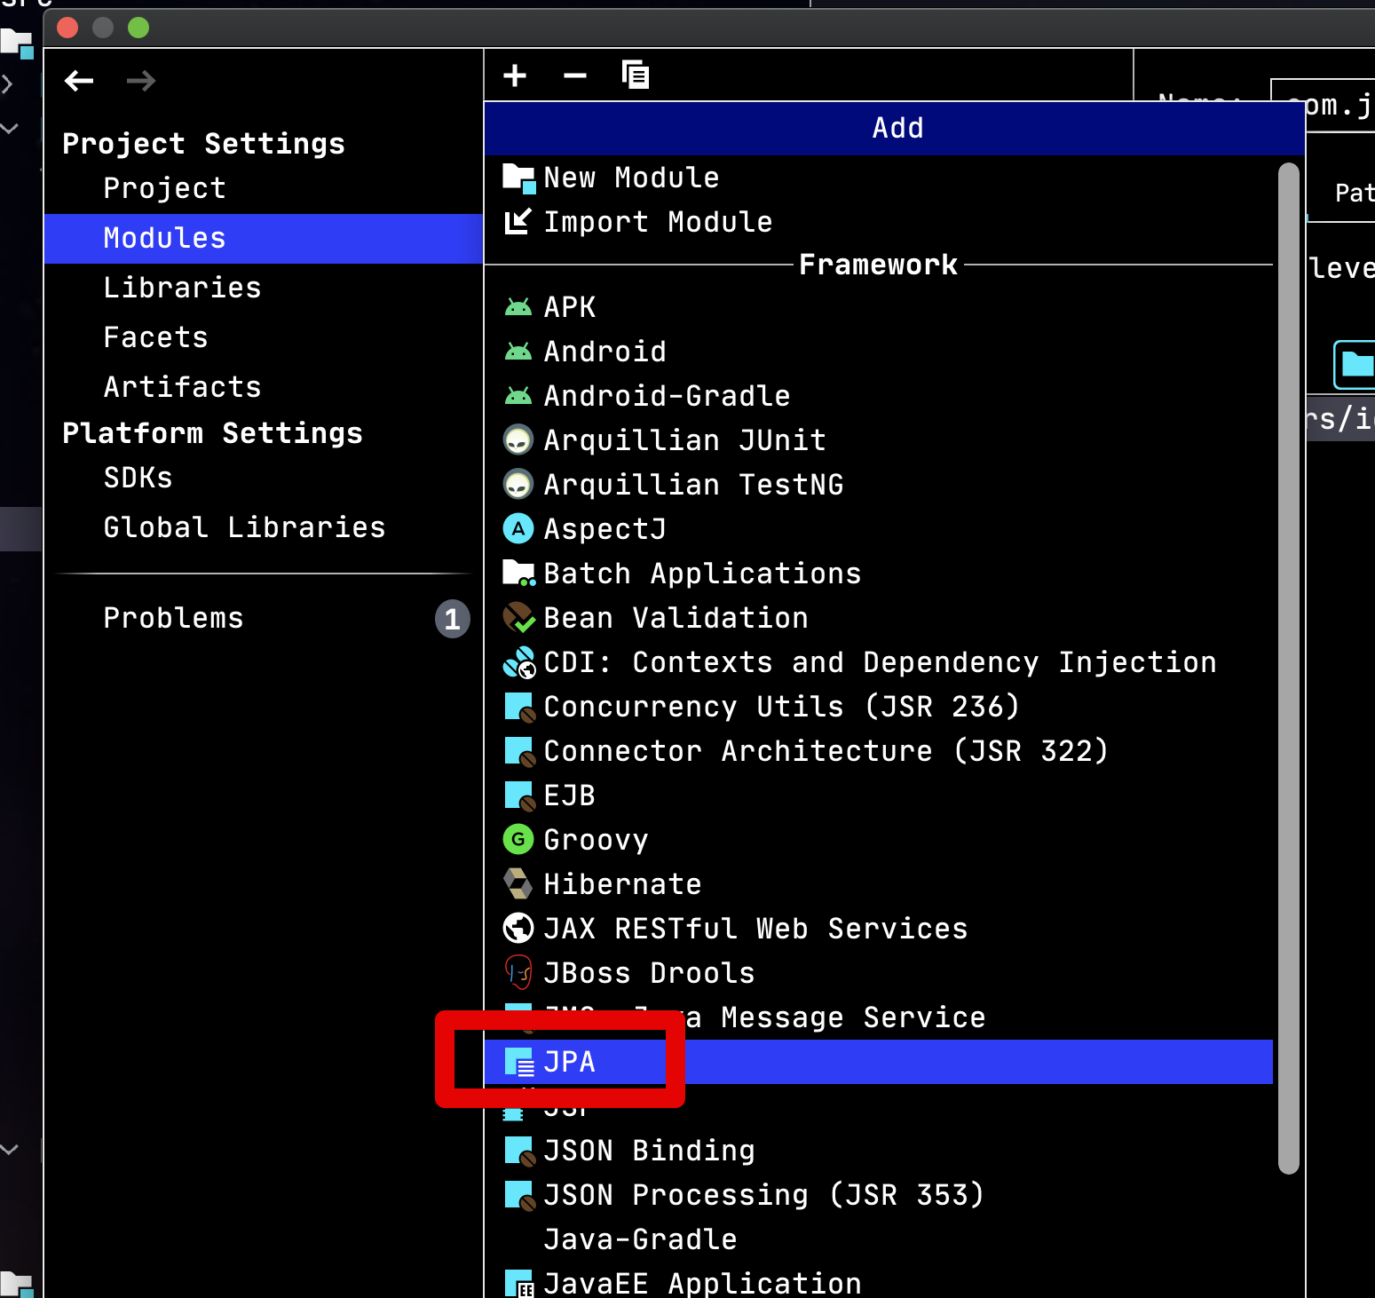Viewport: 1375px width, 1298px height.
Task: Click the Copy module toolbar icon
Action: pyautogui.click(x=636, y=75)
